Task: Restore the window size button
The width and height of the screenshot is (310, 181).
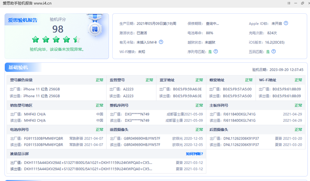Action: [302, 3]
